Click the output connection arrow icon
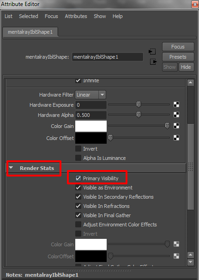Screen dimensions: 199x280 point(153,62)
